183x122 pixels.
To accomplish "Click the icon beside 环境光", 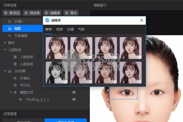I will coord(15,78).
